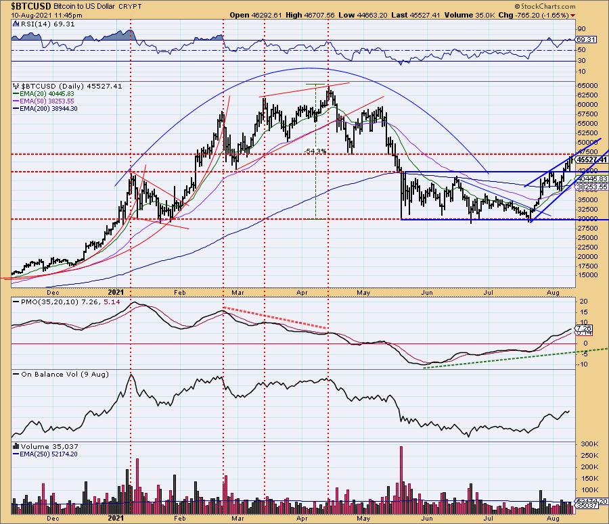Click the 65000 price axis label
609x524 pixels.
click(589, 85)
